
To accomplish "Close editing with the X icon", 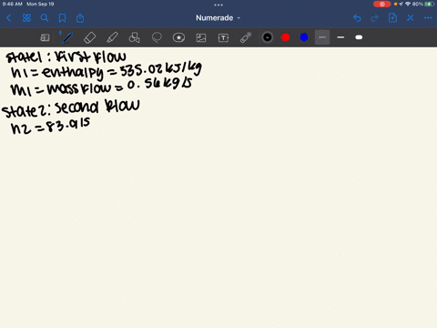I will point(411,18).
